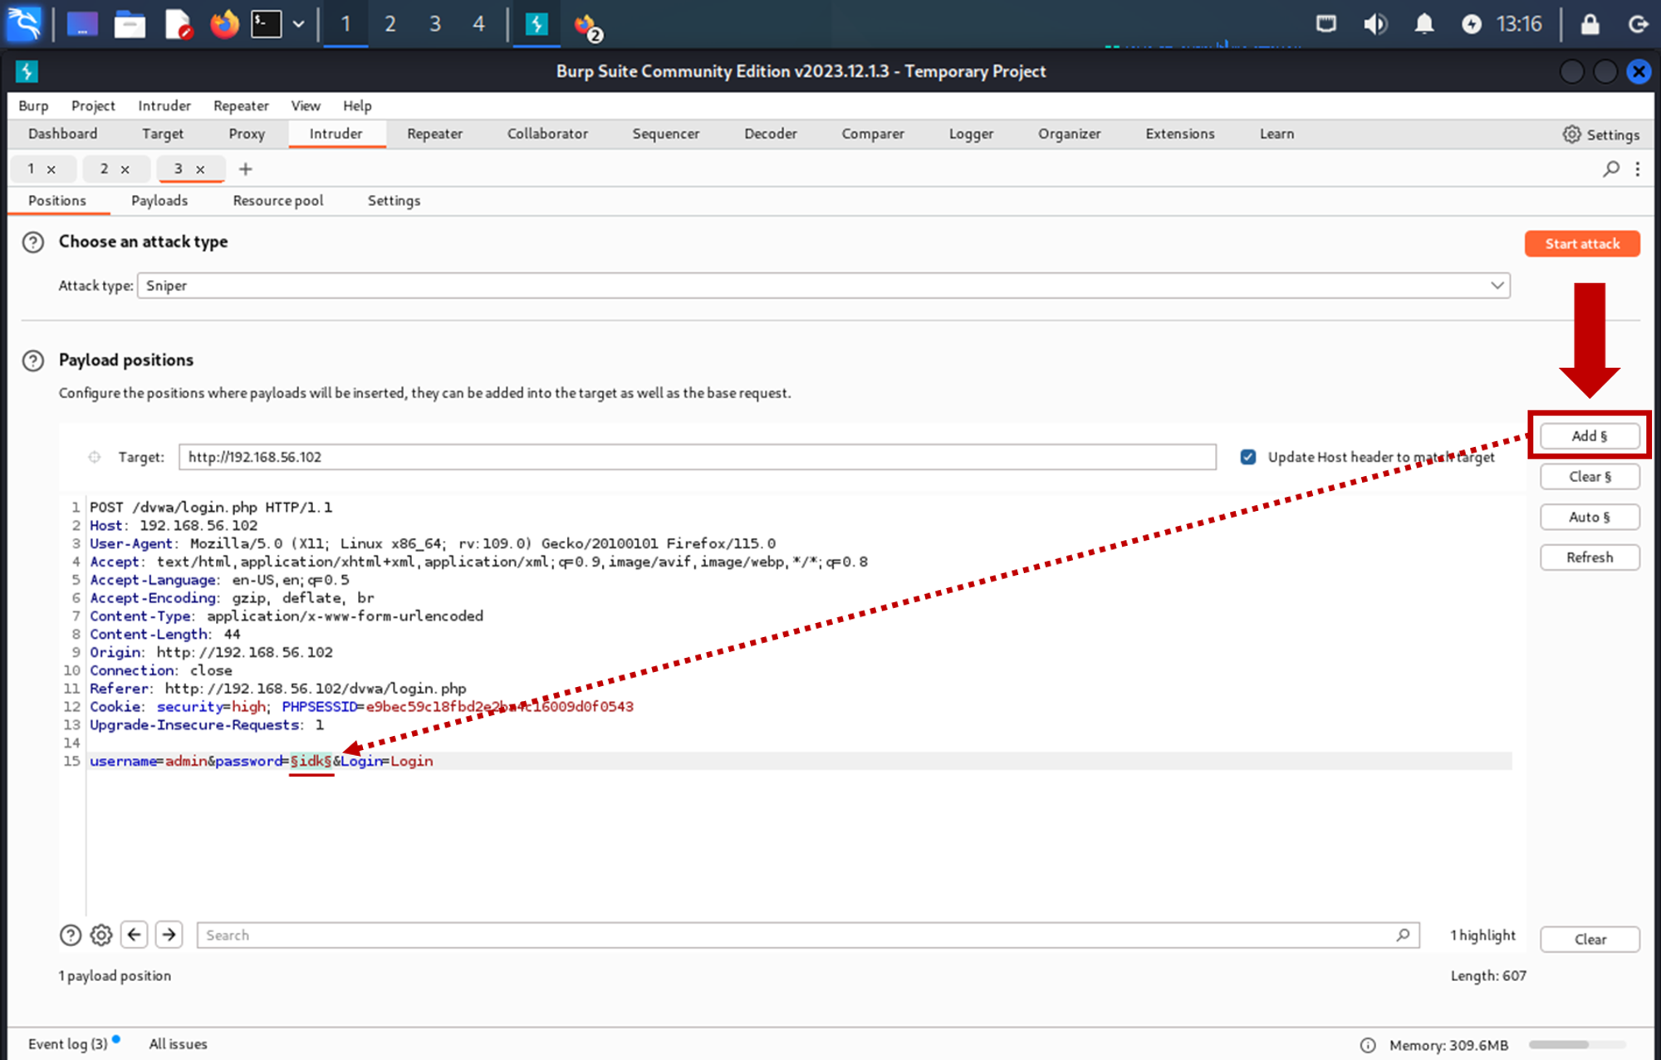Close Intruder attack tab 3

click(200, 169)
